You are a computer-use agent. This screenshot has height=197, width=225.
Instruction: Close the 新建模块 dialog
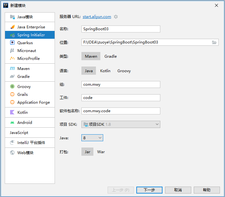(216, 5)
